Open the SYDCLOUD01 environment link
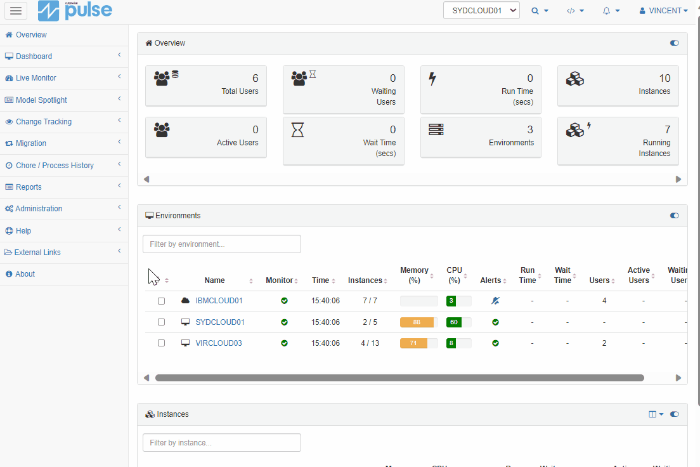Viewport: 700px width, 467px height. coord(220,322)
